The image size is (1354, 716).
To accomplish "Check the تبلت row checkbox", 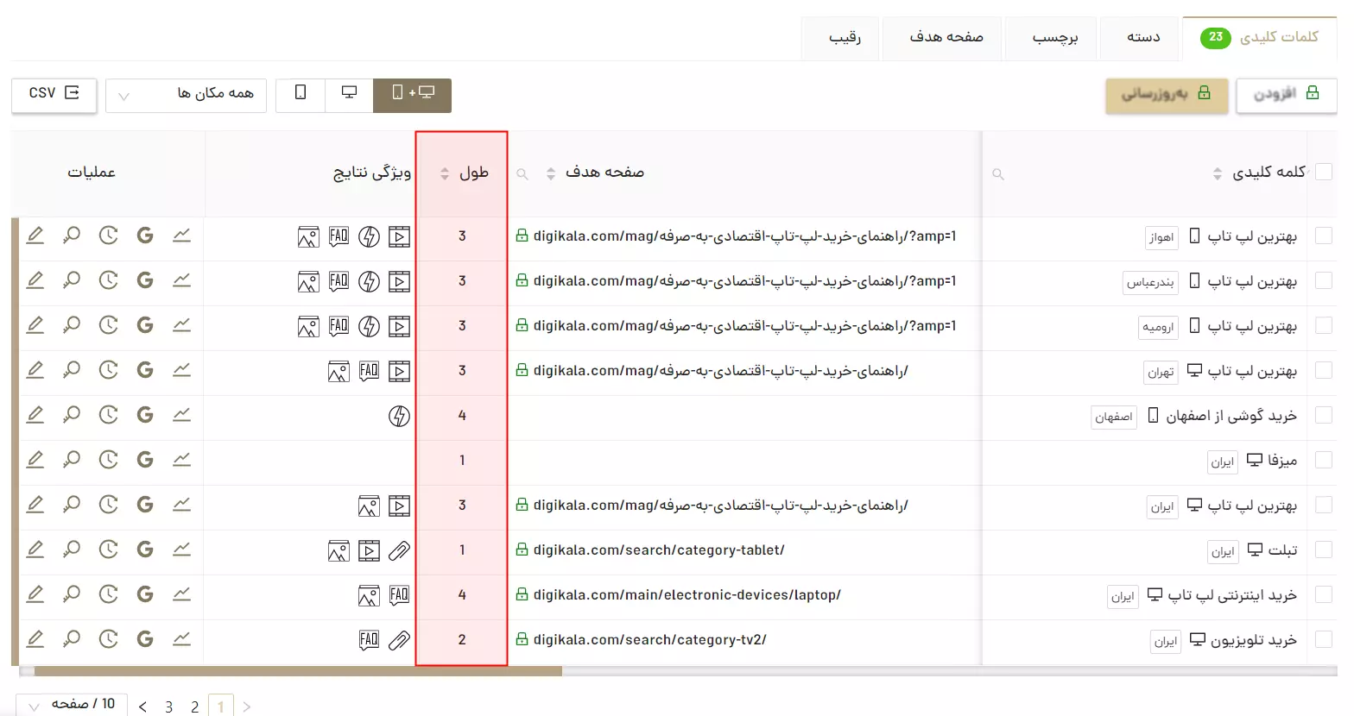I will tap(1323, 550).
